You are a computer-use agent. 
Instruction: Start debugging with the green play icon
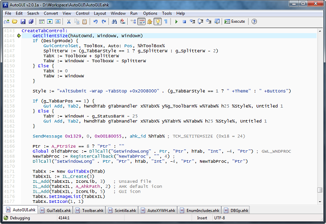(x=176, y=22)
